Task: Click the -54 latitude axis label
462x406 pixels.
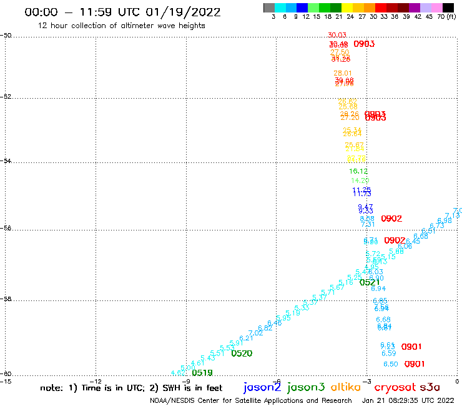Action: (x=6, y=161)
